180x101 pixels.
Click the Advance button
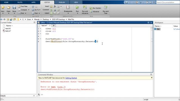tap(94, 12)
